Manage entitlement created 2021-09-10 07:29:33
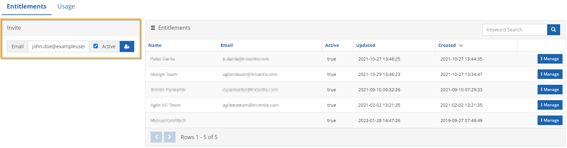Viewport: 567px width, 148px height. click(x=550, y=90)
